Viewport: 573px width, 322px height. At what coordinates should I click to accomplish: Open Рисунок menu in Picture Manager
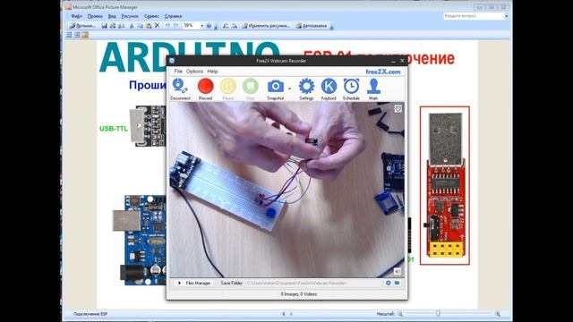(130, 16)
